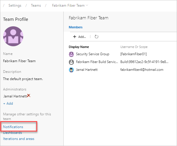Open Notifications settings link
The height and width of the screenshot is (146, 177).
tap(13, 127)
